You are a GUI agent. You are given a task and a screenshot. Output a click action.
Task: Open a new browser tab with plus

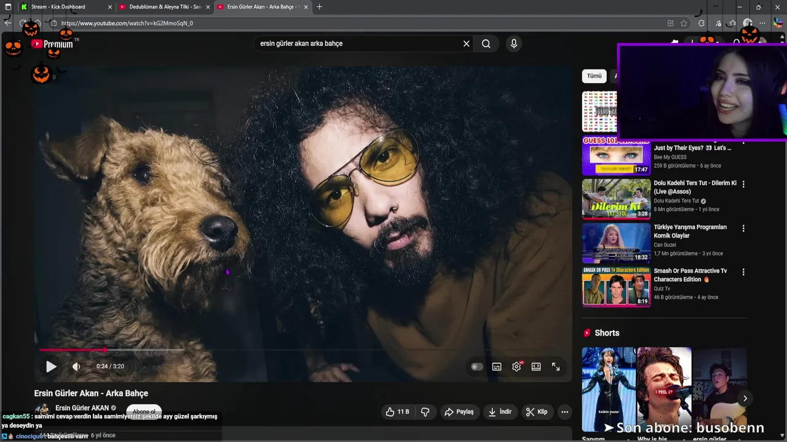(319, 7)
